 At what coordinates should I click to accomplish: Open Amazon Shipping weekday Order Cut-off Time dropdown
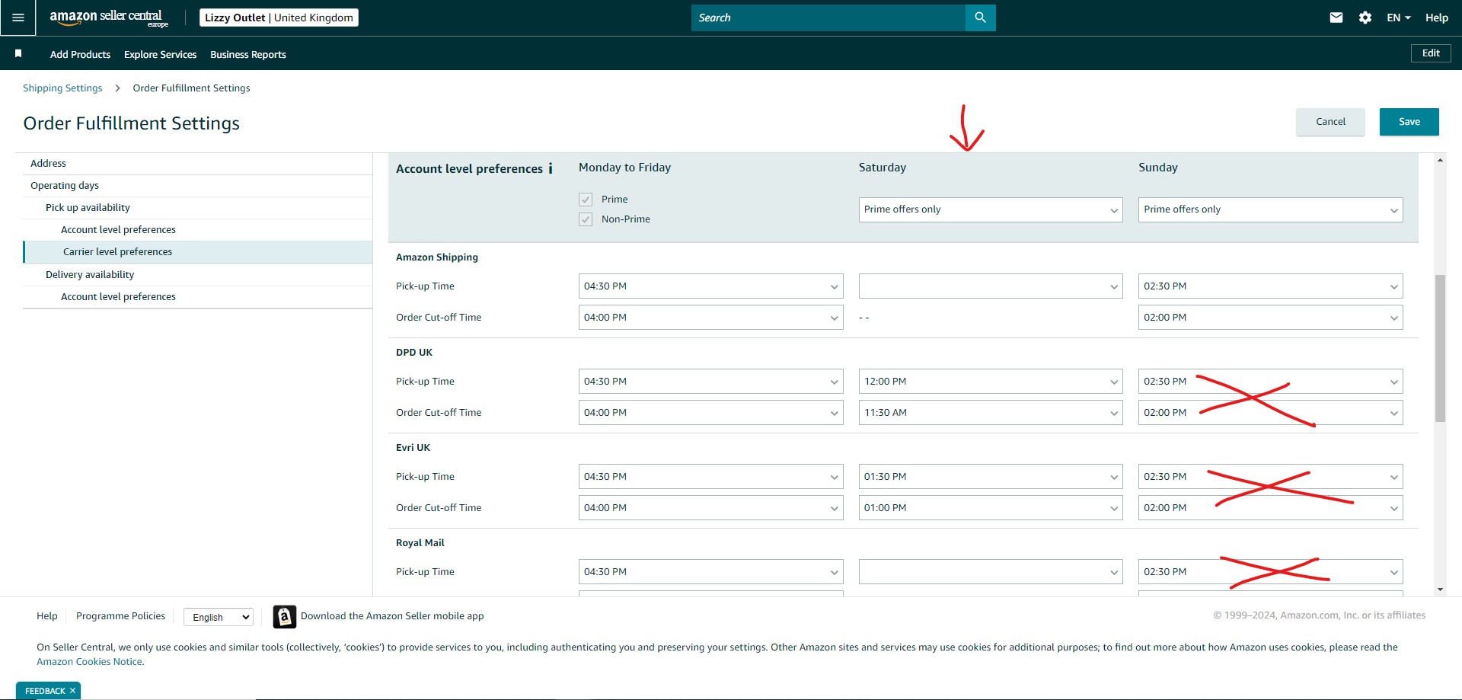tap(710, 318)
